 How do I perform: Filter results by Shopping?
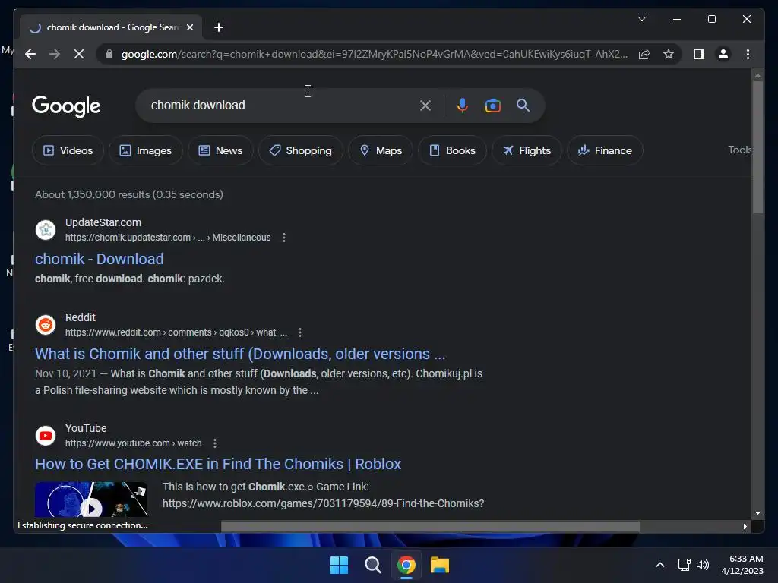point(300,150)
